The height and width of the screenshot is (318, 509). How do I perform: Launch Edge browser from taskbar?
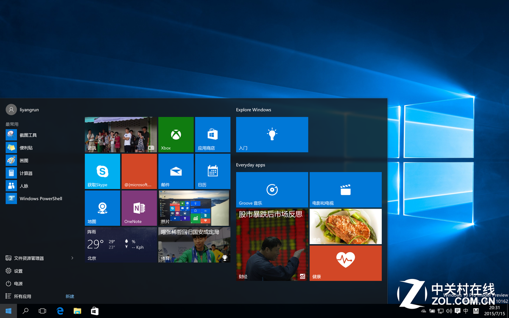point(60,311)
